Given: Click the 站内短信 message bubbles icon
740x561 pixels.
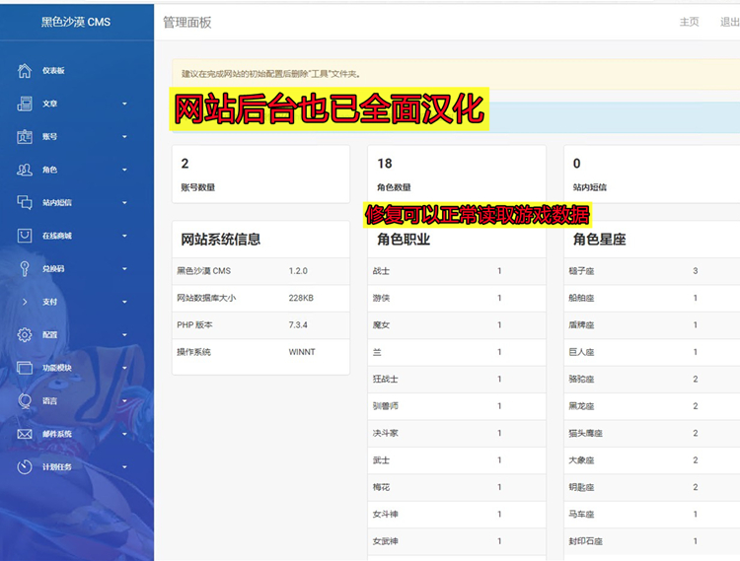Looking at the screenshot, I should [x=25, y=202].
